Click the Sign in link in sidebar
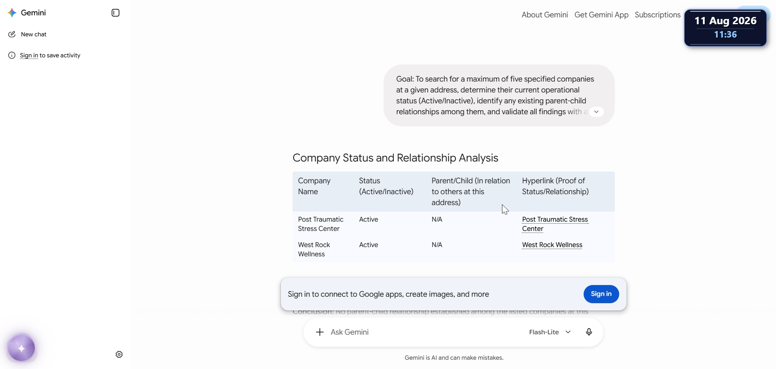 29,55
